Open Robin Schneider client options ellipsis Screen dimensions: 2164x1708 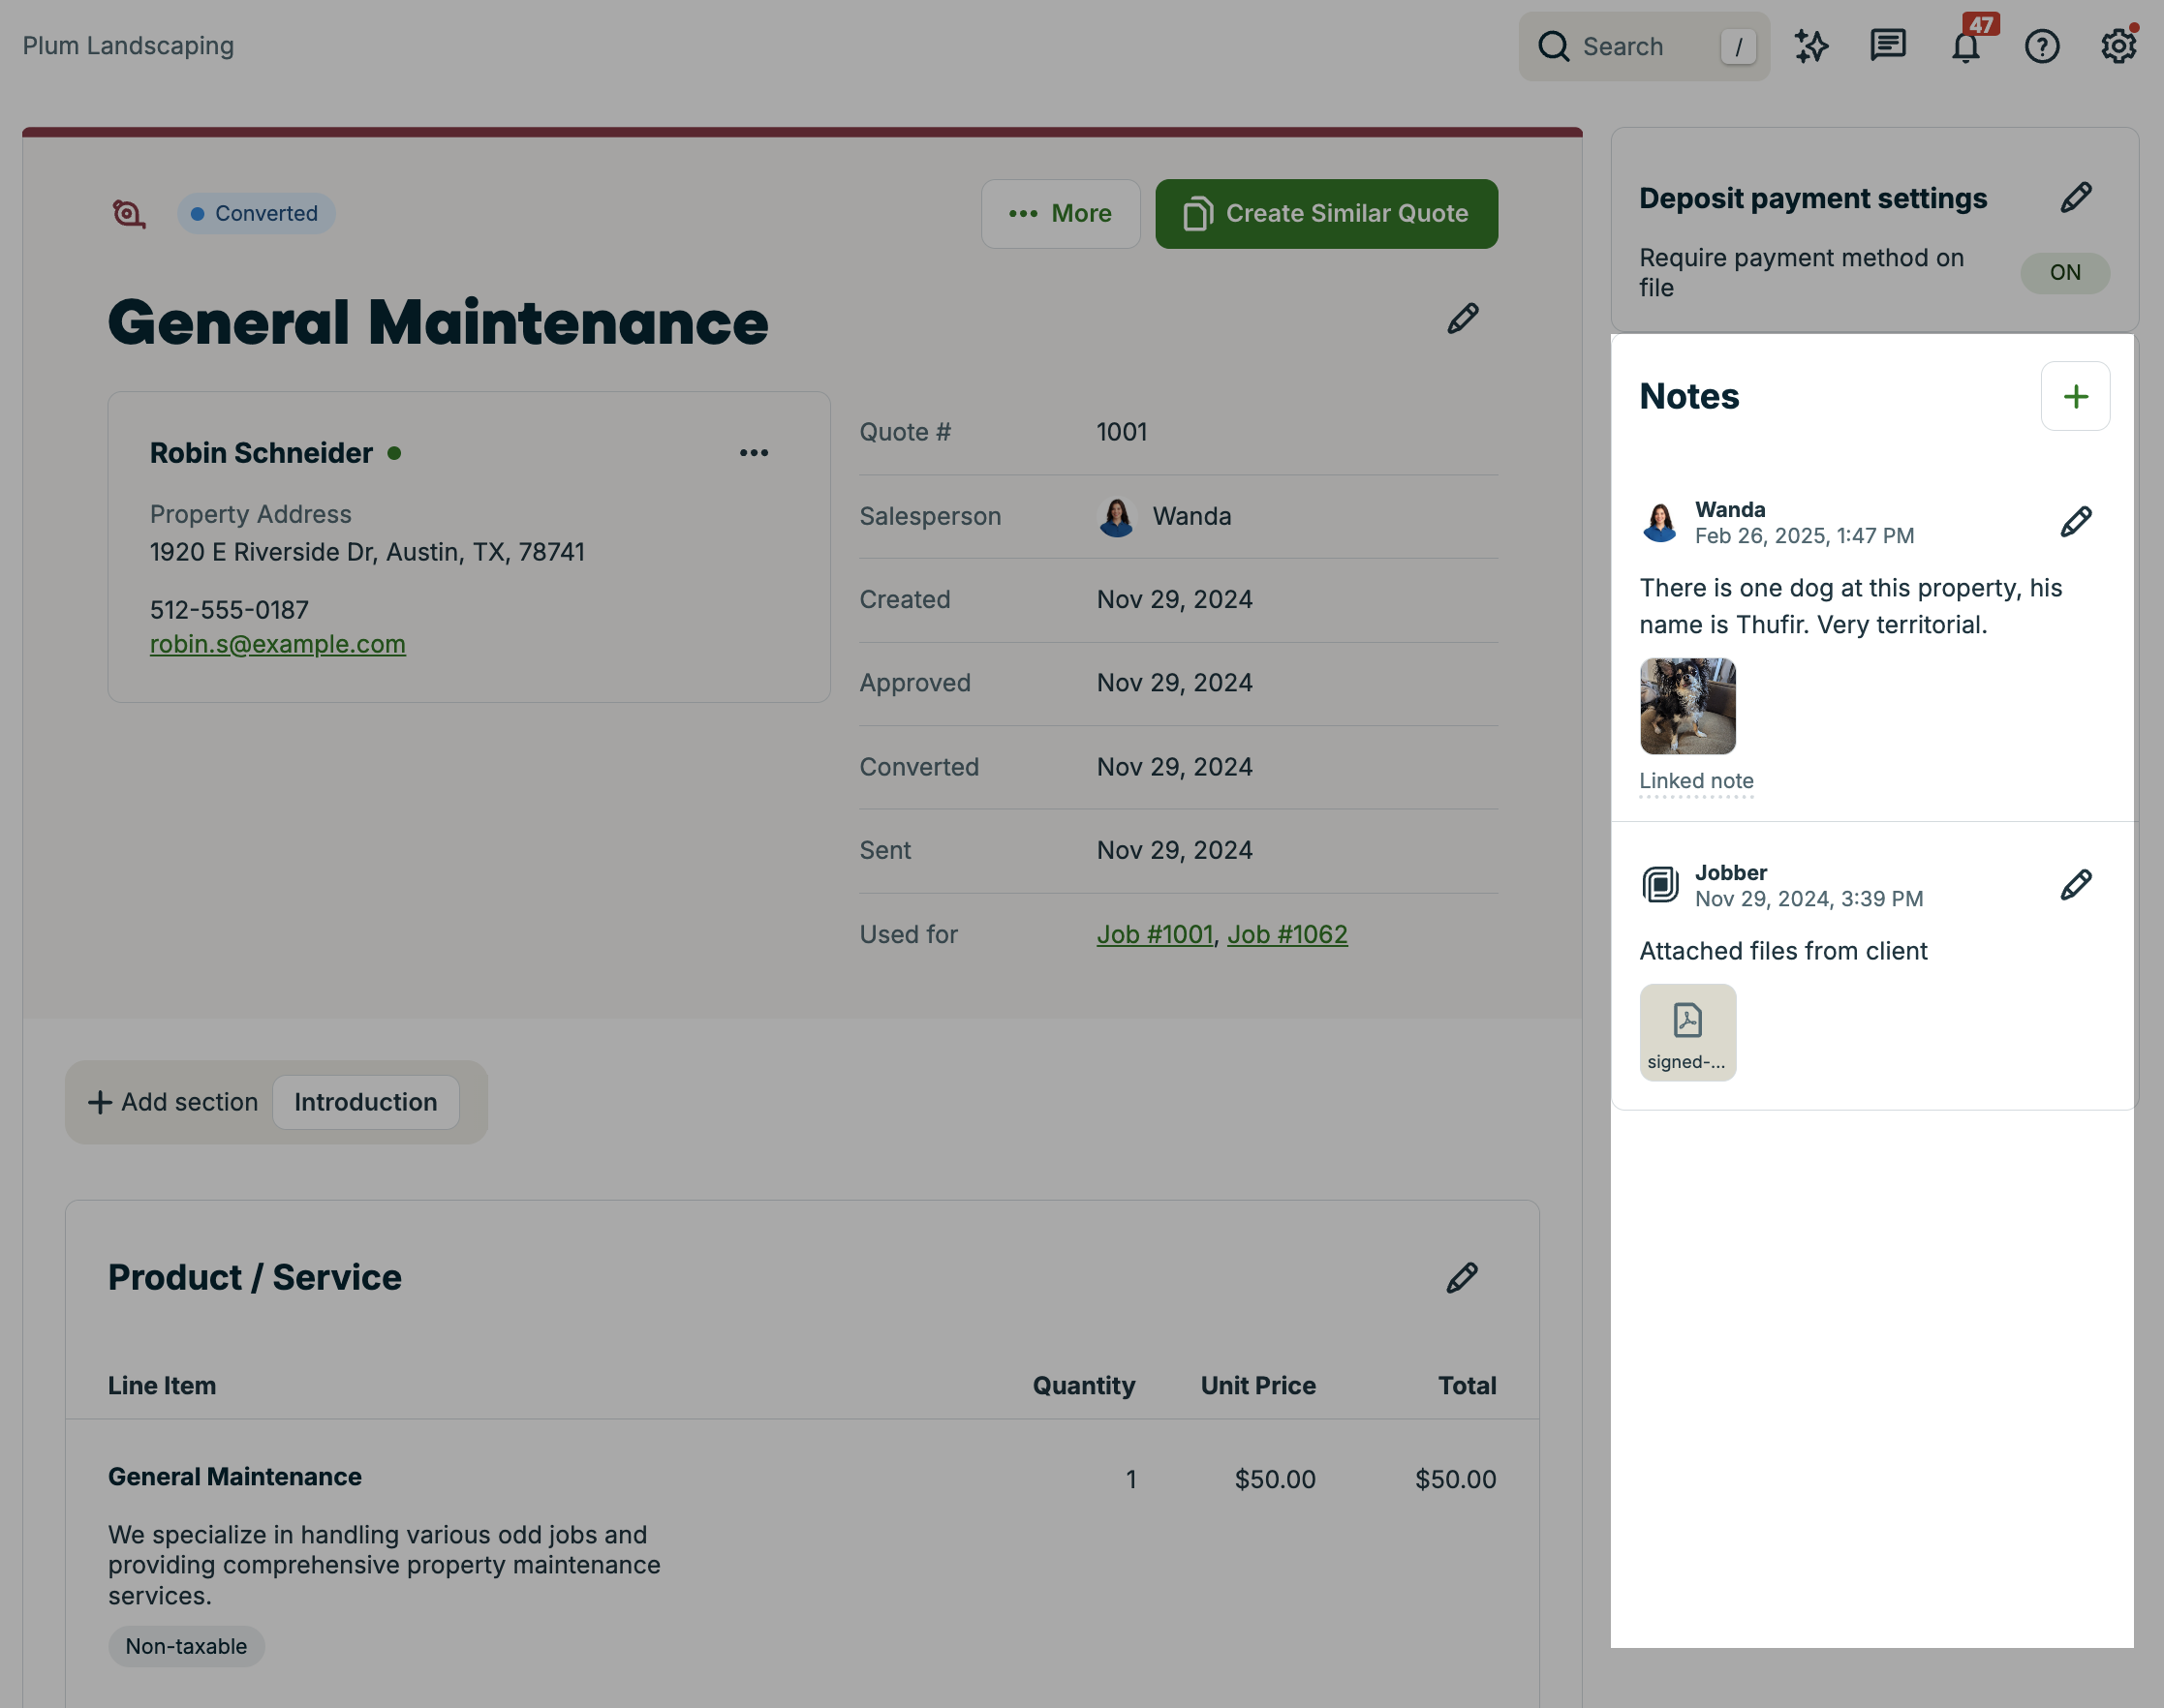[x=755, y=453]
